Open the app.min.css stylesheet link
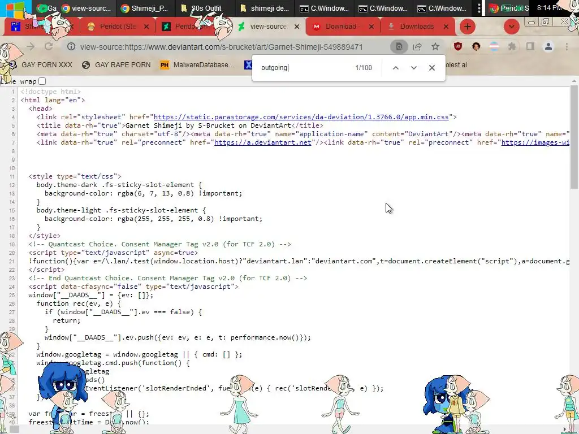This screenshot has height=434, width=579. tap(301, 117)
